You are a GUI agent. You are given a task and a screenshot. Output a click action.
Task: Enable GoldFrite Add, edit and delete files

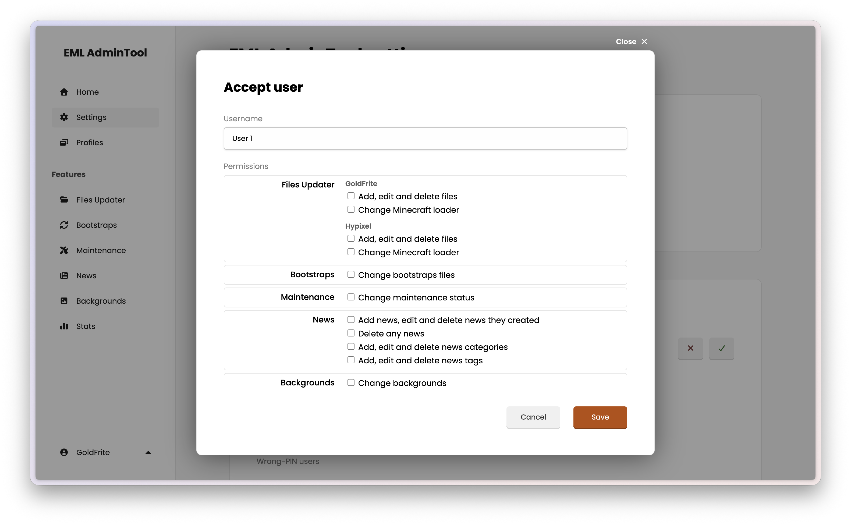click(x=351, y=196)
